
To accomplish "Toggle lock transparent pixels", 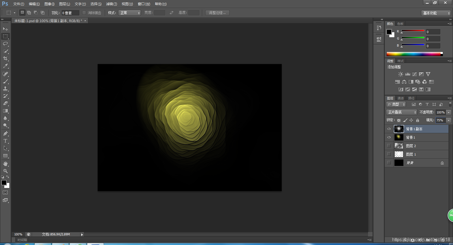I will [399, 120].
